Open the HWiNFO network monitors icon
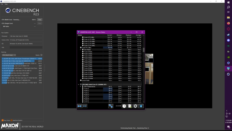 pyautogui.click(x=111, y=106)
